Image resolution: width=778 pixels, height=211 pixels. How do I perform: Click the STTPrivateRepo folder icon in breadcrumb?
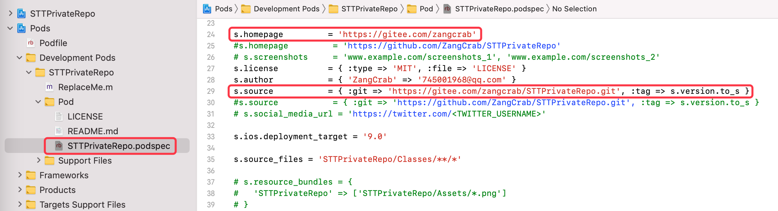pos(333,9)
